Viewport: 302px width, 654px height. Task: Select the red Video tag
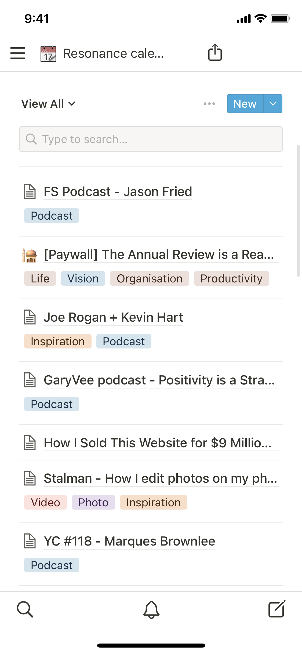45,502
